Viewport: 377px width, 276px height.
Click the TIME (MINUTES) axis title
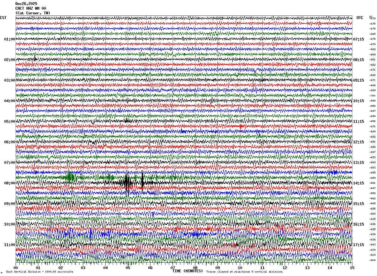[188, 271]
